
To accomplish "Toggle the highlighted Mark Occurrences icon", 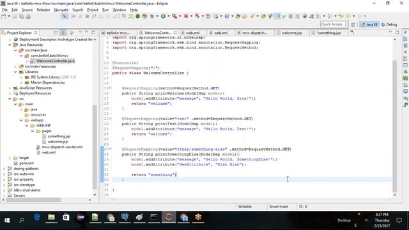I will (x=277, y=17).
